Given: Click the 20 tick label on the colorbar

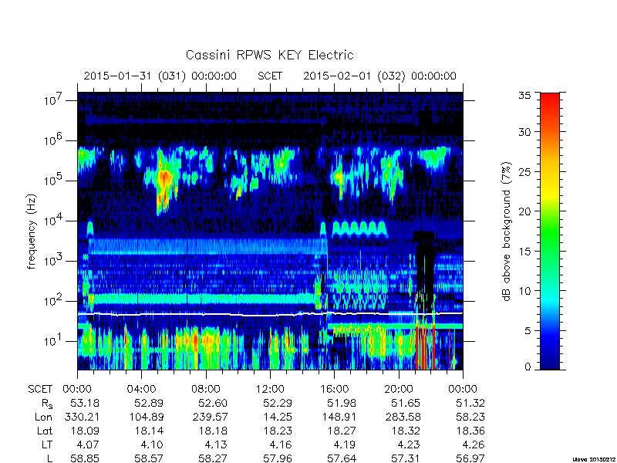Looking at the screenshot, I should [x=524, y=211].
